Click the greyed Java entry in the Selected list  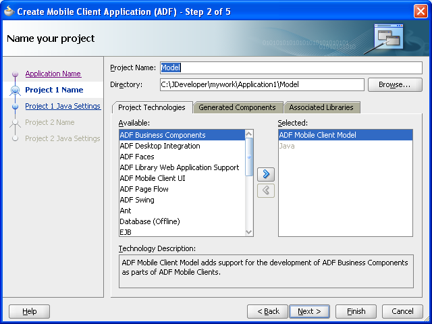pos(346,146)
